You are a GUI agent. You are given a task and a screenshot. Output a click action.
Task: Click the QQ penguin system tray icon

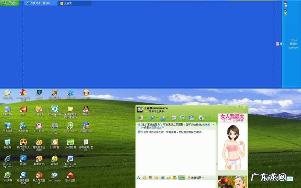(x=285, y=3)
